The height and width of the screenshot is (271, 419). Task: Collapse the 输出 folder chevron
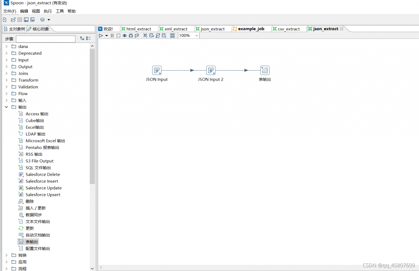point(6,107)
